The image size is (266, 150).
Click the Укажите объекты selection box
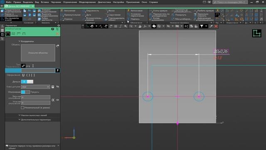[x=38, y=53]
